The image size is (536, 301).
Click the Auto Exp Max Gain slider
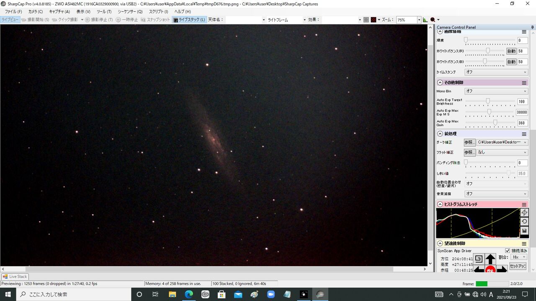click(490, 123)
